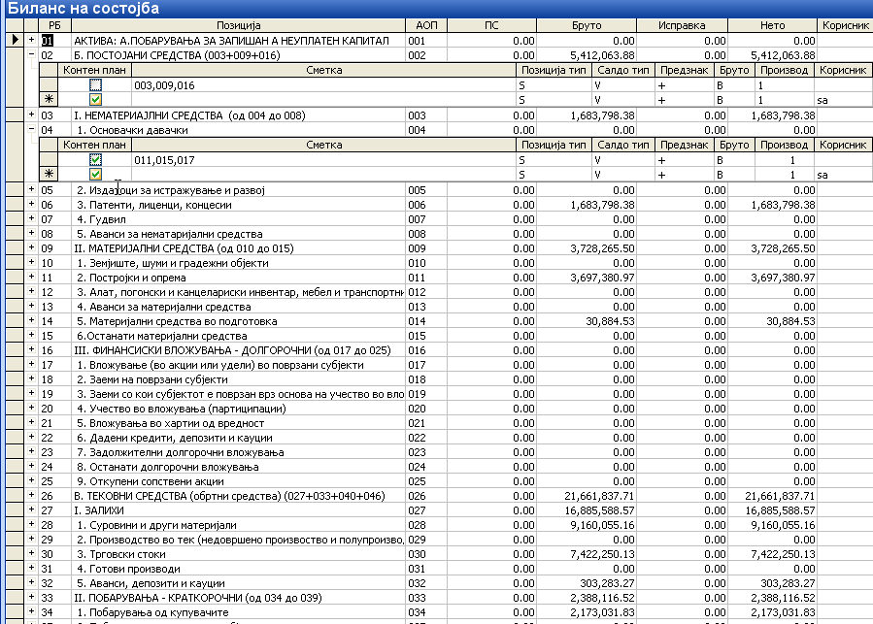Edit the account field 003,009,016
873x624 pixels.
[324, 85]
